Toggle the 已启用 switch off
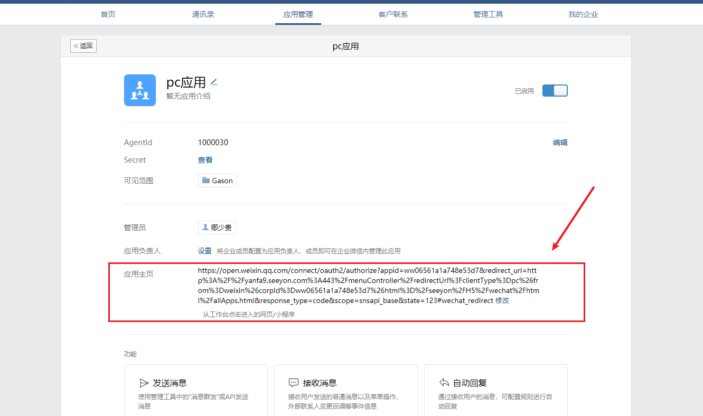 (555, 91)
